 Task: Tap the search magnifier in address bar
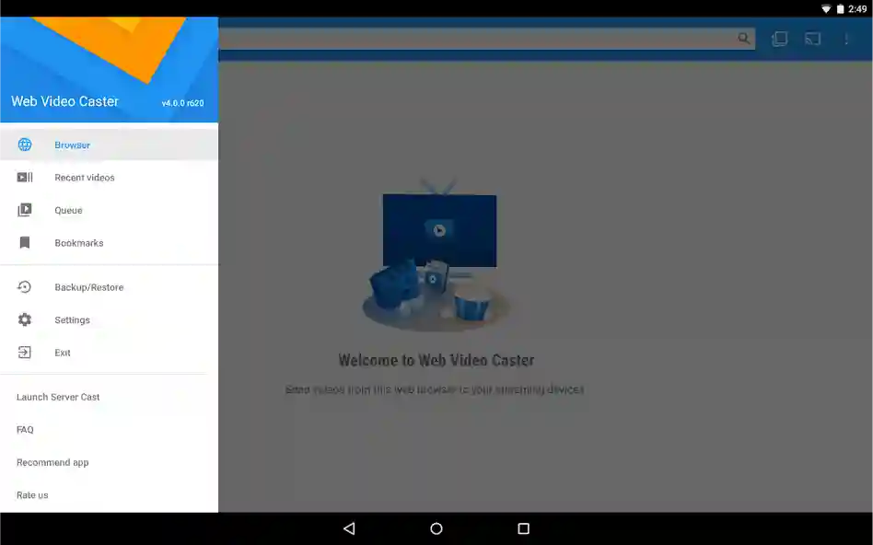click(743, 39)
